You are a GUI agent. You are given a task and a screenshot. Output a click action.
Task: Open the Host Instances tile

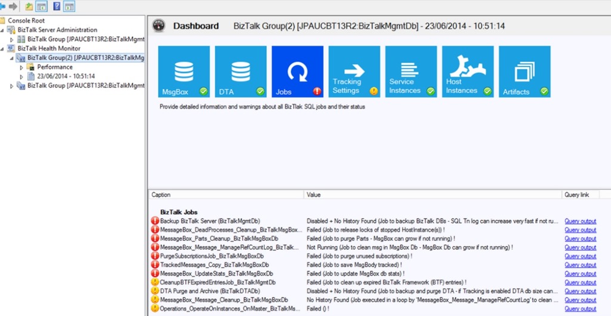[468, 71]
